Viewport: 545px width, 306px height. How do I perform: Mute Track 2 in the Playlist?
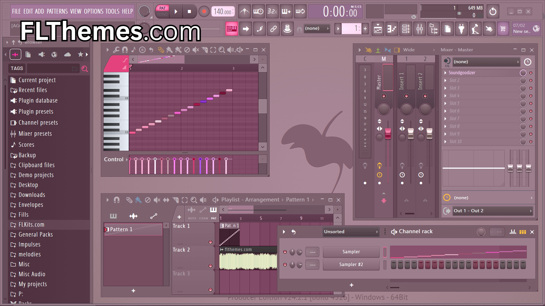[x=210, y=266]
